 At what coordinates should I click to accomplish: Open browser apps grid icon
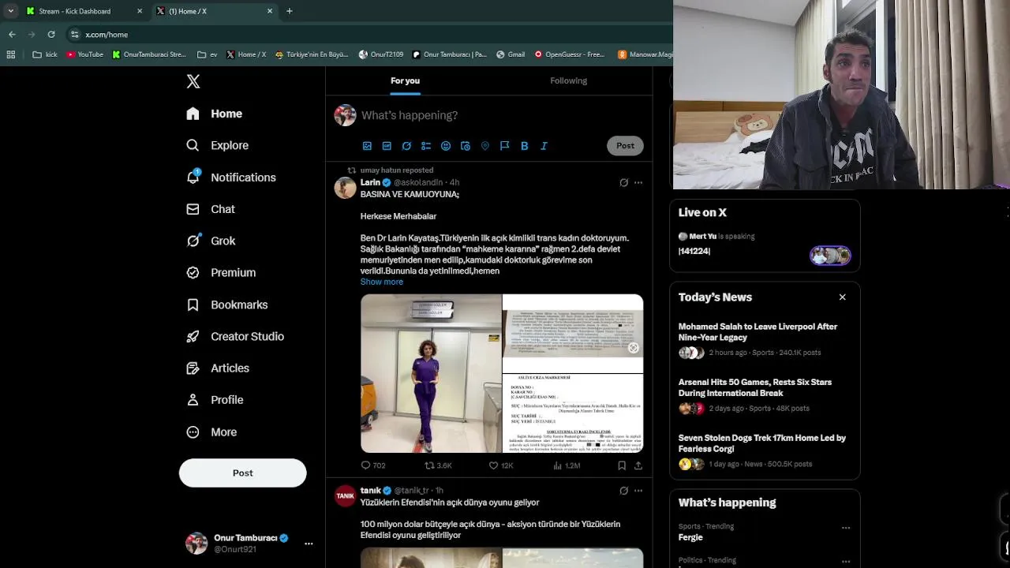point(11,54)
